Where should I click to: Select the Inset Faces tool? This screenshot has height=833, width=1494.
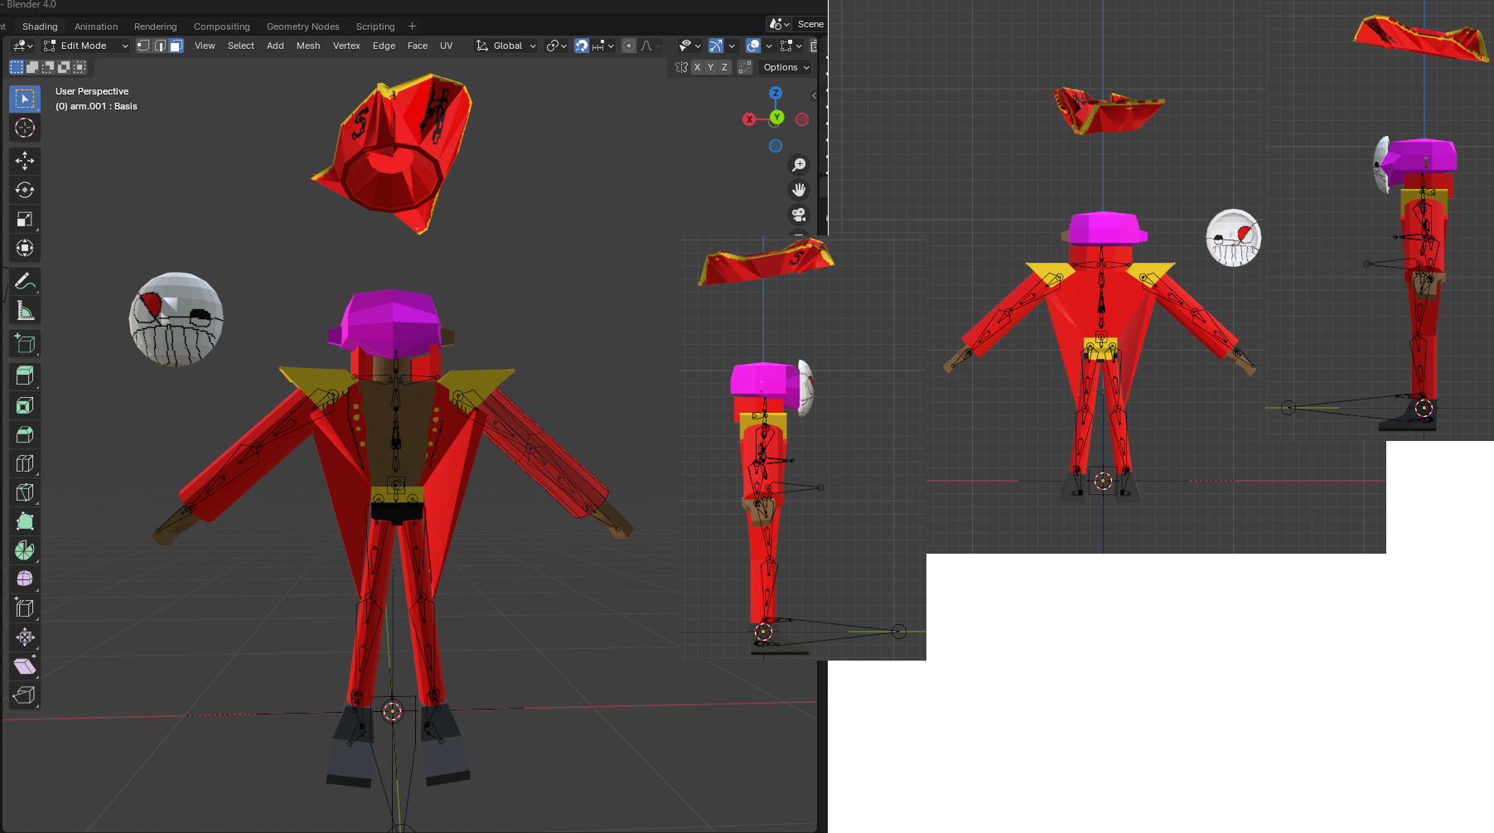click(25, 405)
